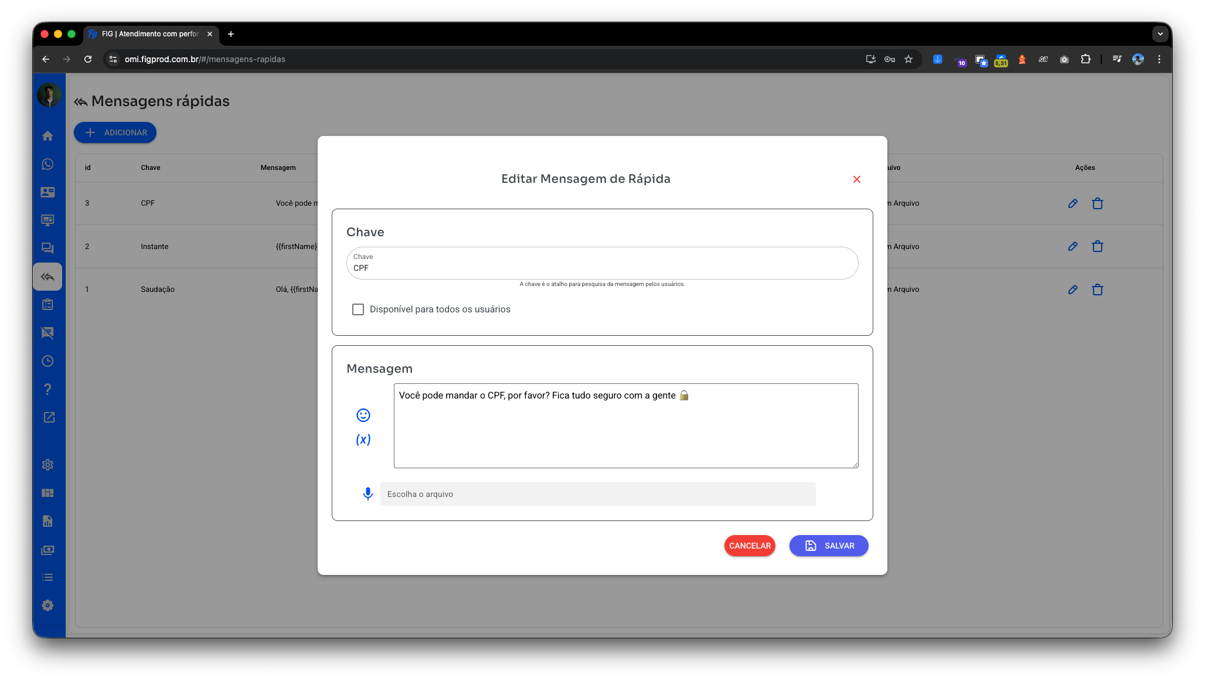The height and width of the screenshot is (681, 1205).
Task: Click the Chave input field
Action: (602, 268)
